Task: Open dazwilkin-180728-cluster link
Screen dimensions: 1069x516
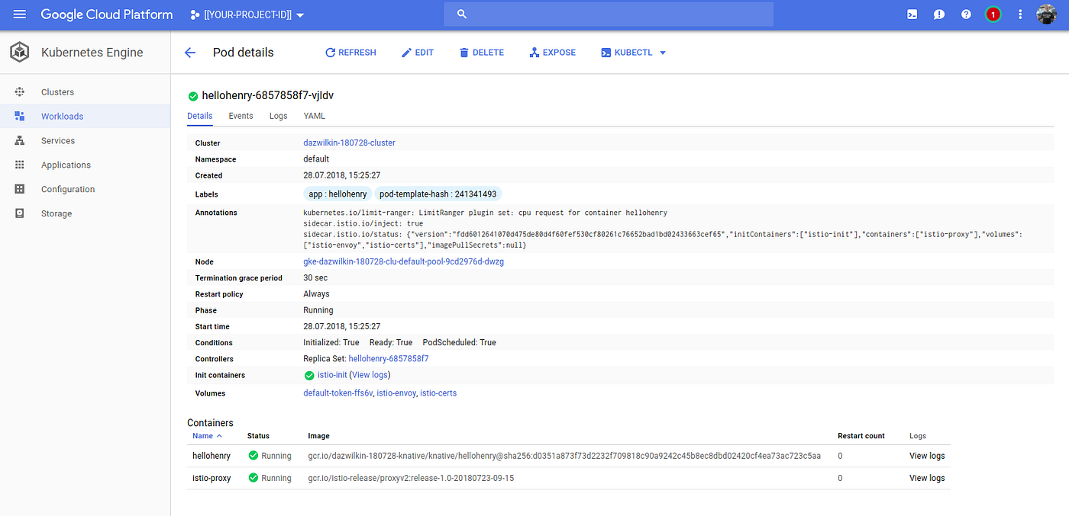Action: (349, 143)
